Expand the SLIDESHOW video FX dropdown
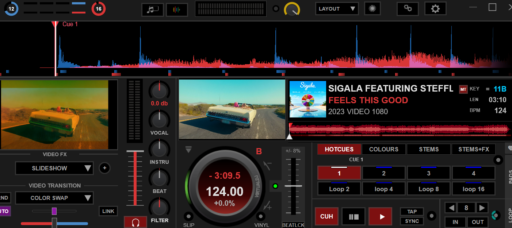Image resolution: width=512 pixels, height=228 pixels. (54, 168)
